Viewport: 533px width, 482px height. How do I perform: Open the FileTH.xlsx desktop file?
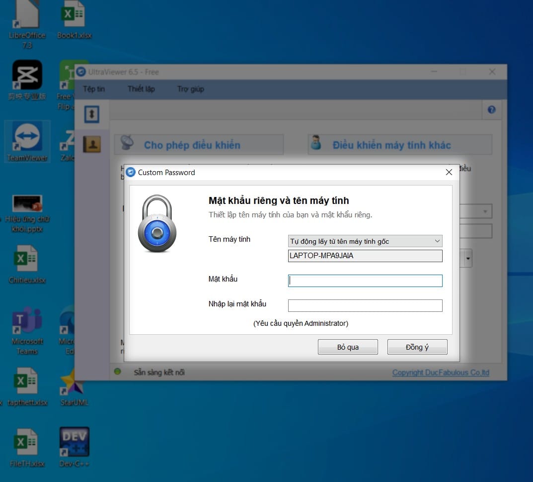27,448
